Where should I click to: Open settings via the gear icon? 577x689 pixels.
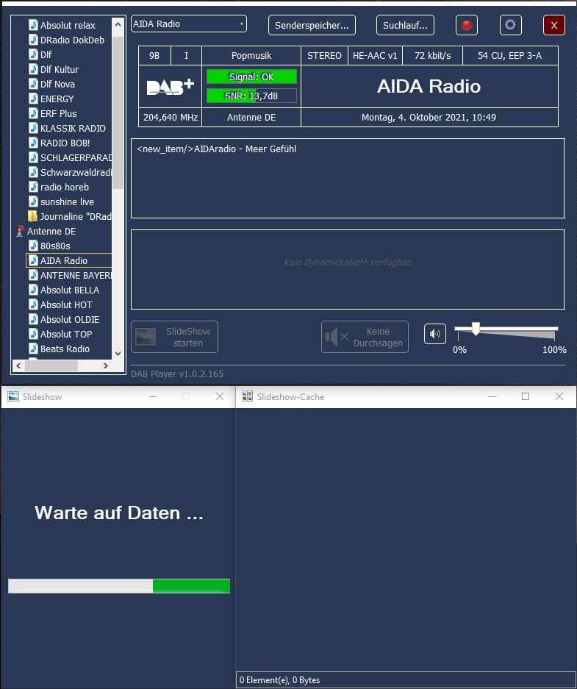(510, 25)
